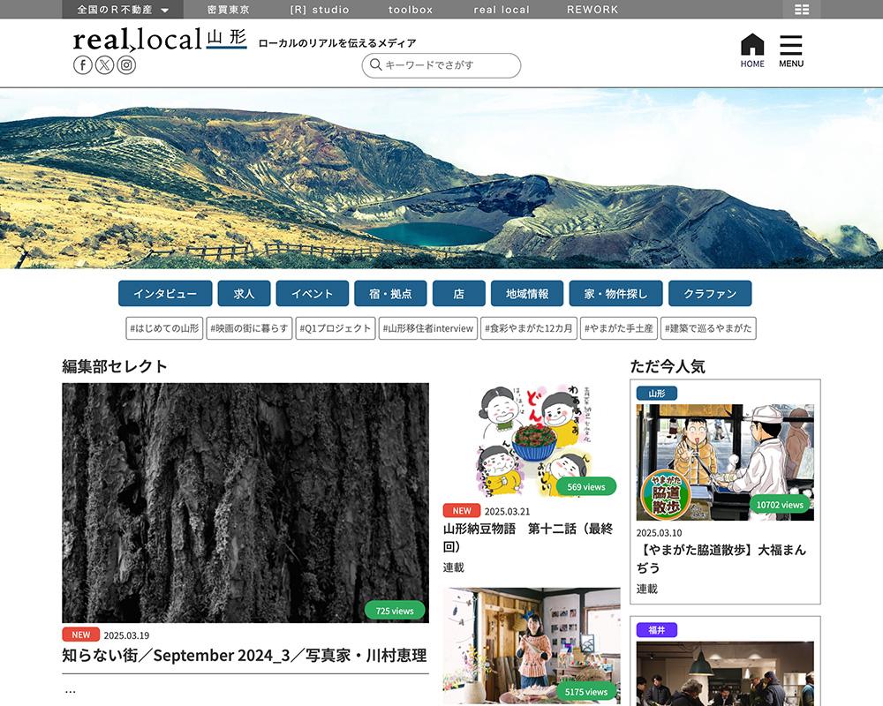The image size is (883, 706).
Task: Open the #はじめての山形 tag
Action: 164,328
